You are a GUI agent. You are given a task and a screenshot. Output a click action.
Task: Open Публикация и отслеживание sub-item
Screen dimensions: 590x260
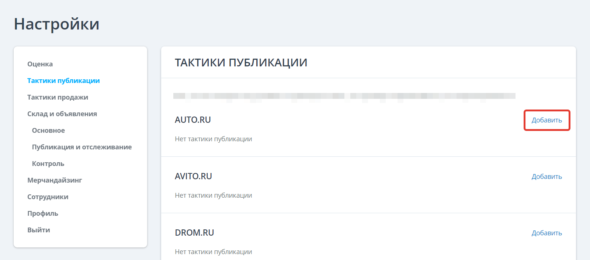[x=82, y=147]
